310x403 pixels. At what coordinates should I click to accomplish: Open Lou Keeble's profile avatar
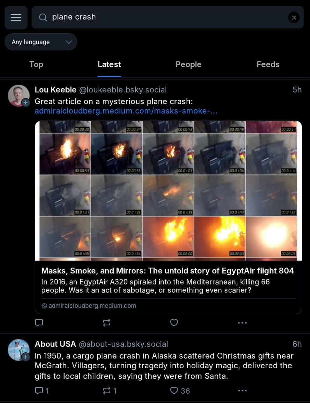(19, 95)
